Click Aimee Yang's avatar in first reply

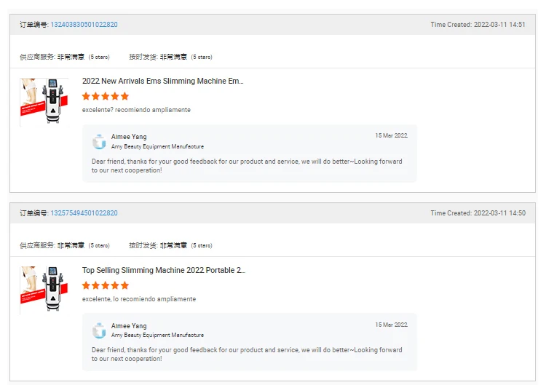point(99,141)
